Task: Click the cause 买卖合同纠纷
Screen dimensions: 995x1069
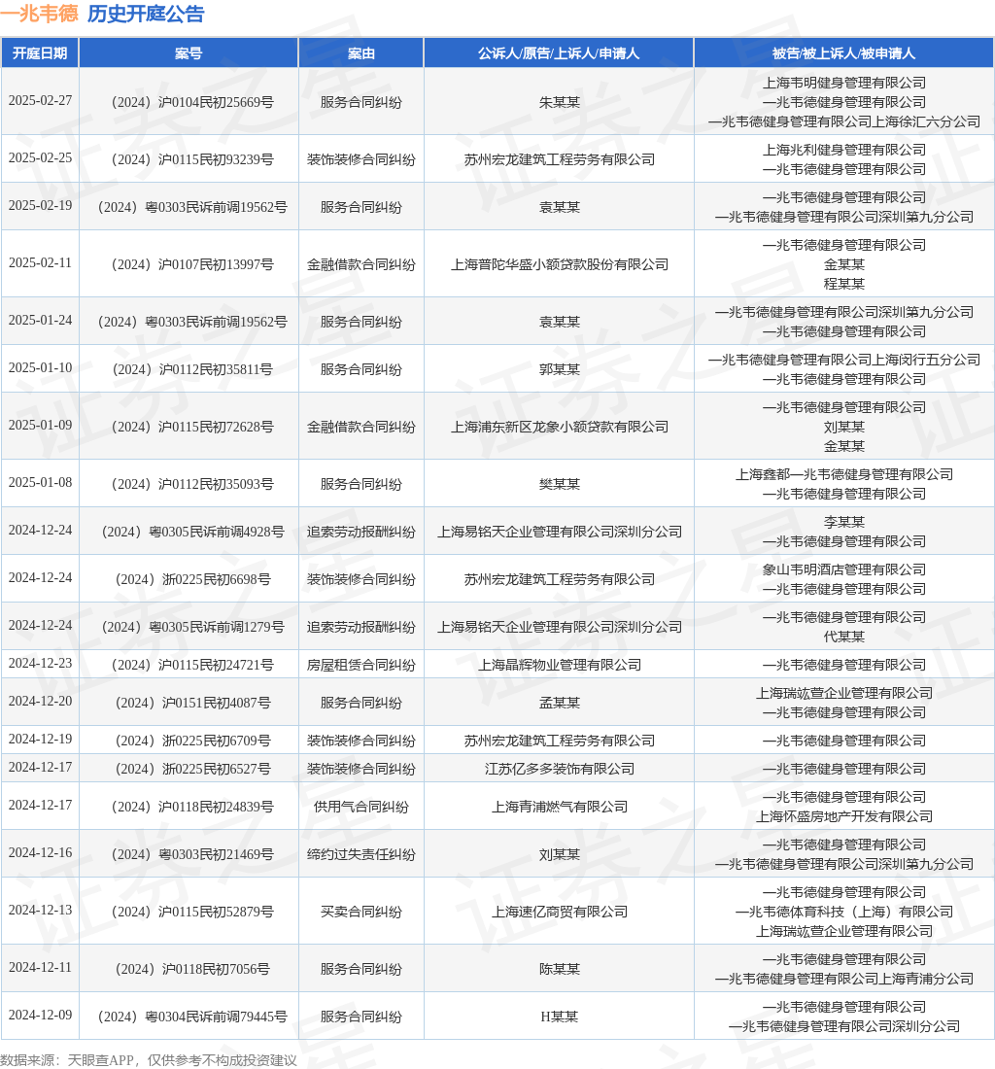Action: click(361, 913)
